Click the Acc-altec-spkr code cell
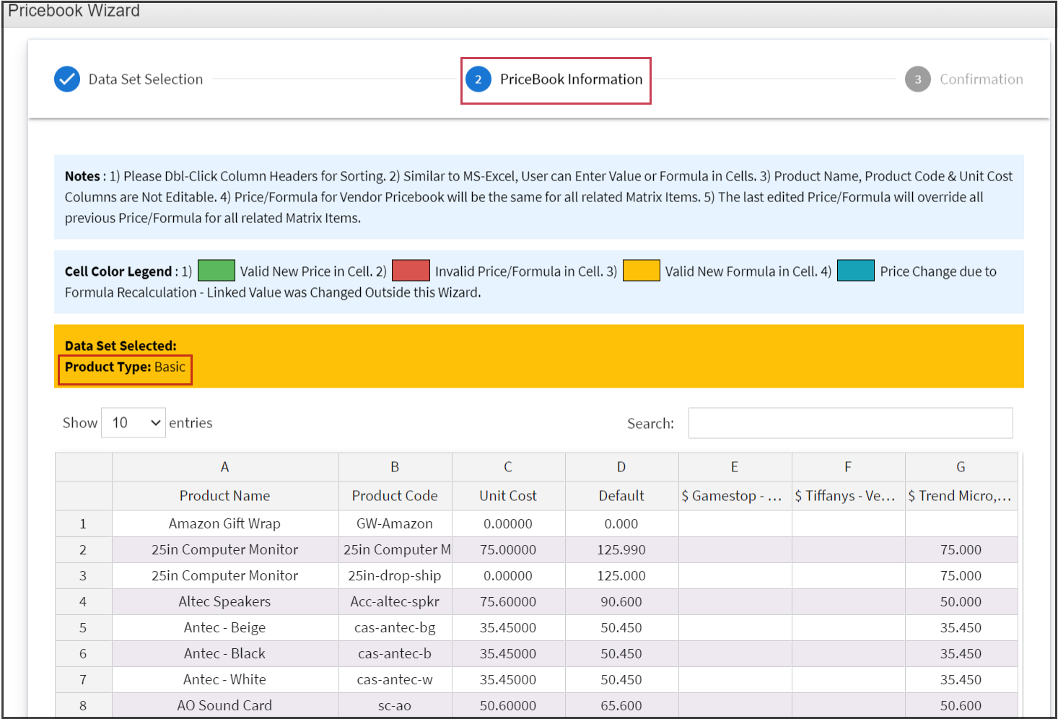Viewport: 1058px width, 719px height. pyautogui.click(x=395, y=602)
